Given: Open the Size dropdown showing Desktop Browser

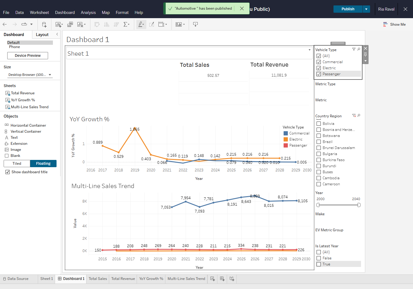Looking at the screenshot, I should 30,75.
